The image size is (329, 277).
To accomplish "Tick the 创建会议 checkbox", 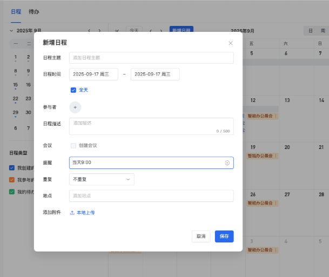I will [73, 145].
